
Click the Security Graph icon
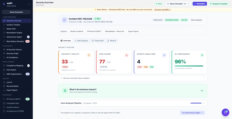(4, 54)
